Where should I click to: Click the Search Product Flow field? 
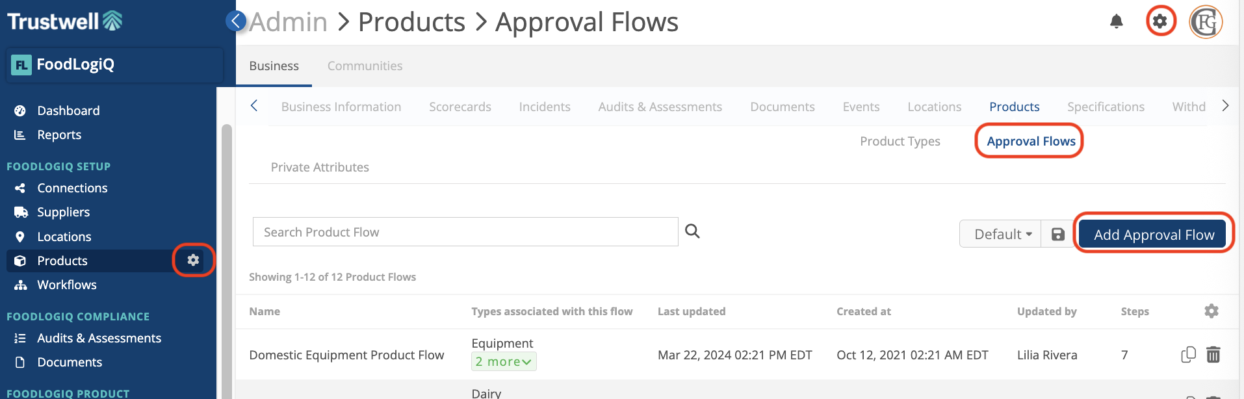(465, 232)
